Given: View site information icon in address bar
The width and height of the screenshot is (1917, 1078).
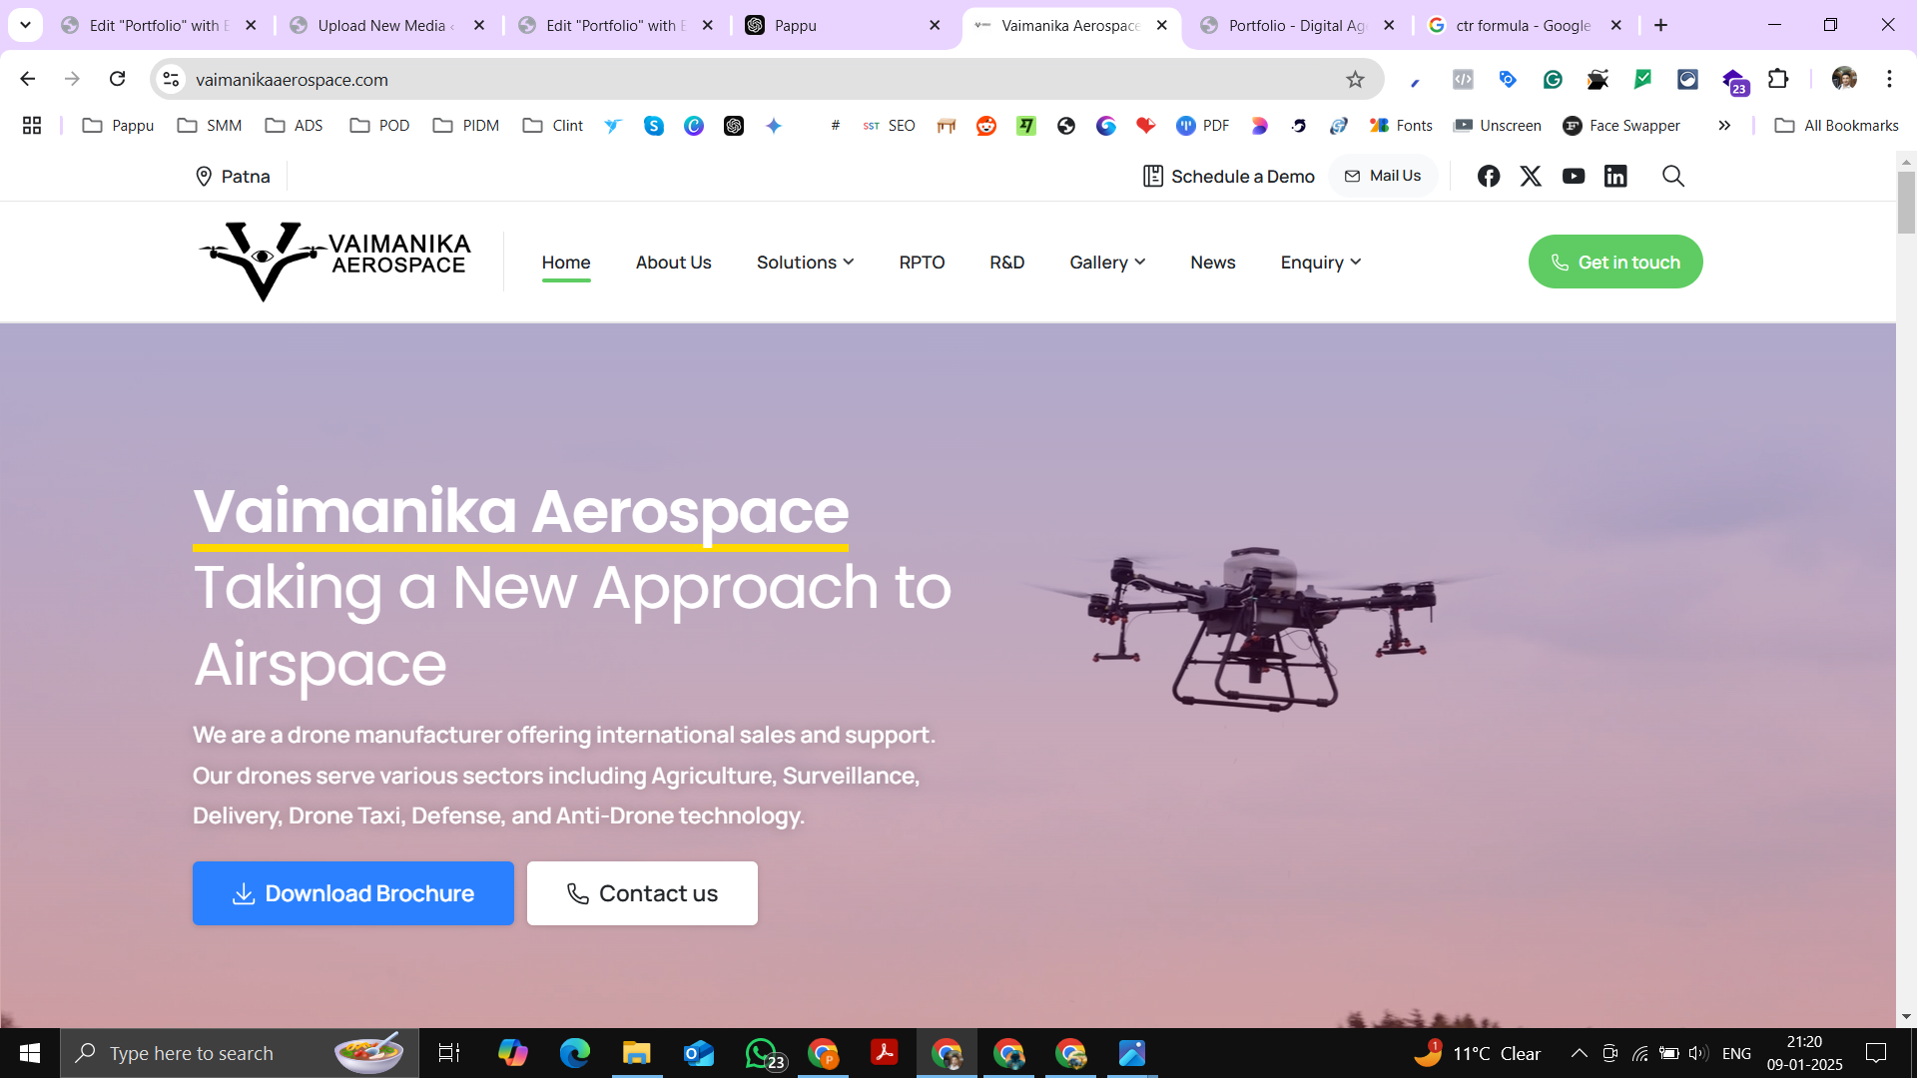Looking at the screenshot, I should (172, 79).
